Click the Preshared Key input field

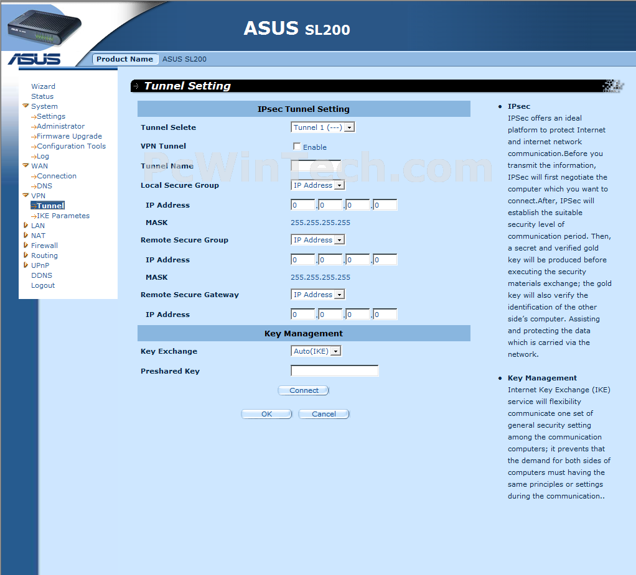pos(335,370)
